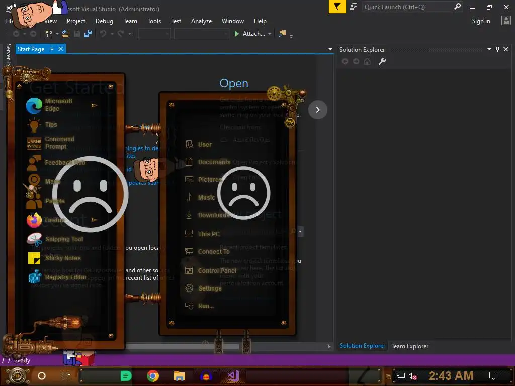Viewport: 515px width, 386px height.
Task: Open the toolbar overflow options arrow
Action: coord(291,36)
